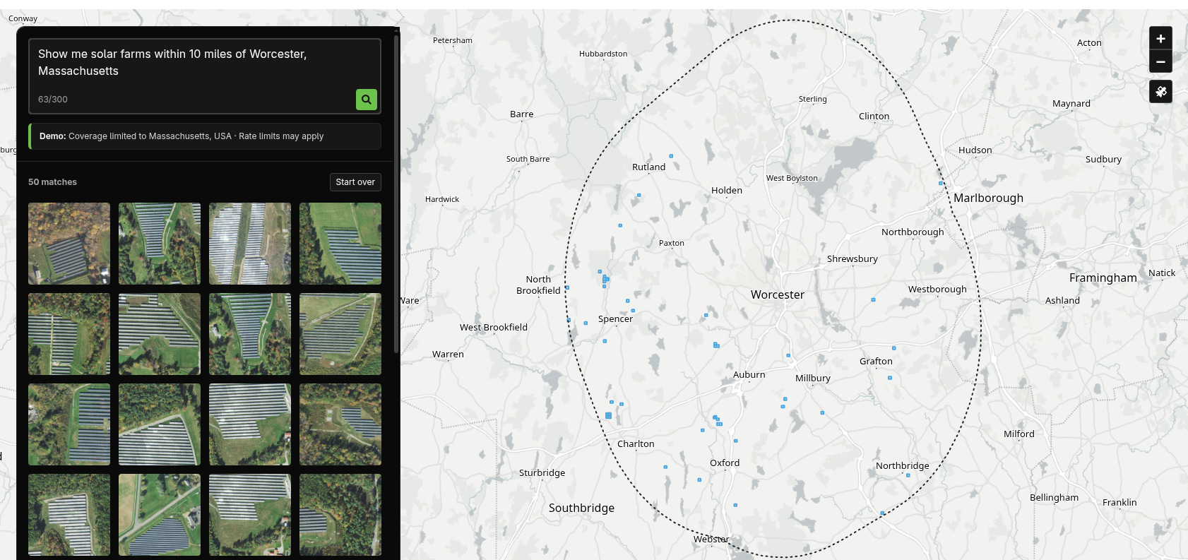Image resolution: width=1188 pixels, height=560 pixels.
Task: Click the Southbridge map label
Action: 581,508
